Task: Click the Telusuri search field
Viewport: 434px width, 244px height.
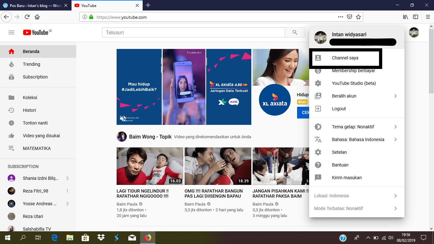Action: pos(193,32)
